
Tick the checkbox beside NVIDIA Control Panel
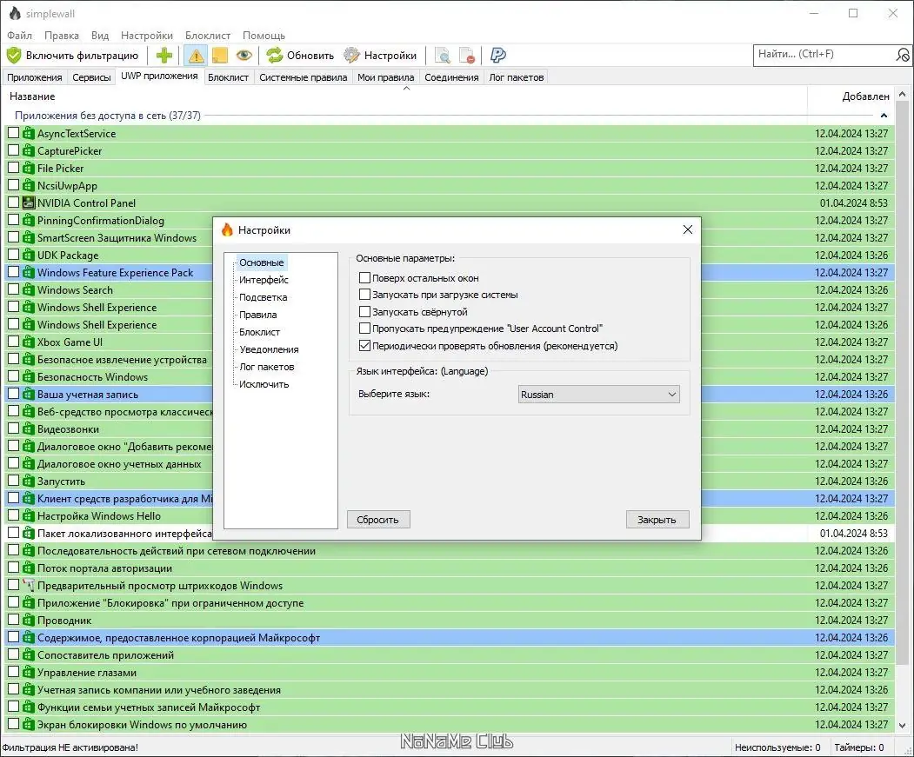point(13,203)
